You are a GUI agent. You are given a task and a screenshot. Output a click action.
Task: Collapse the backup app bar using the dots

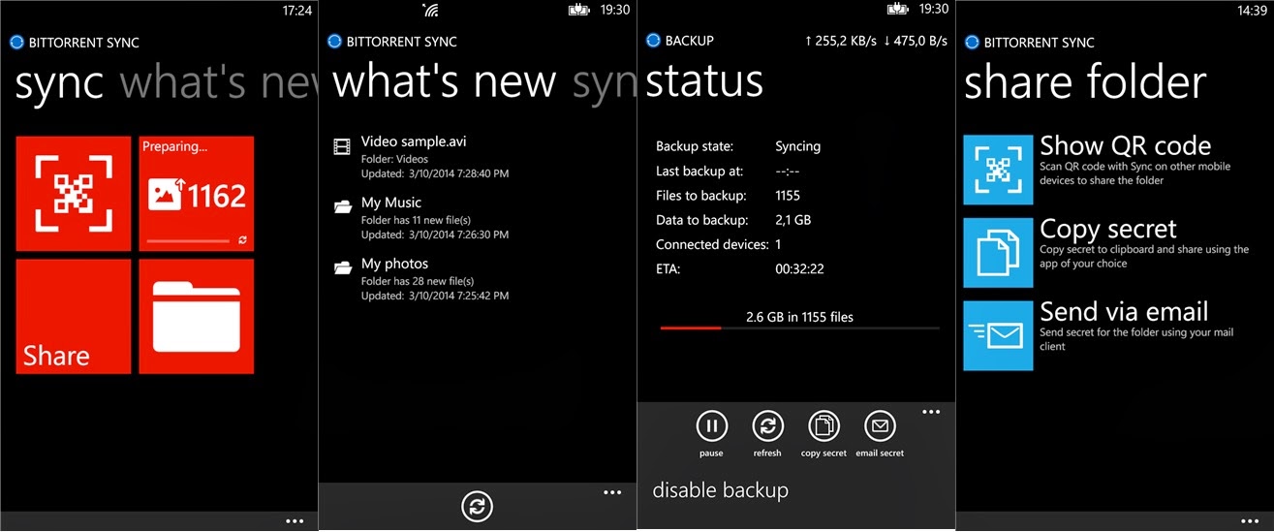tap(931, 412)
